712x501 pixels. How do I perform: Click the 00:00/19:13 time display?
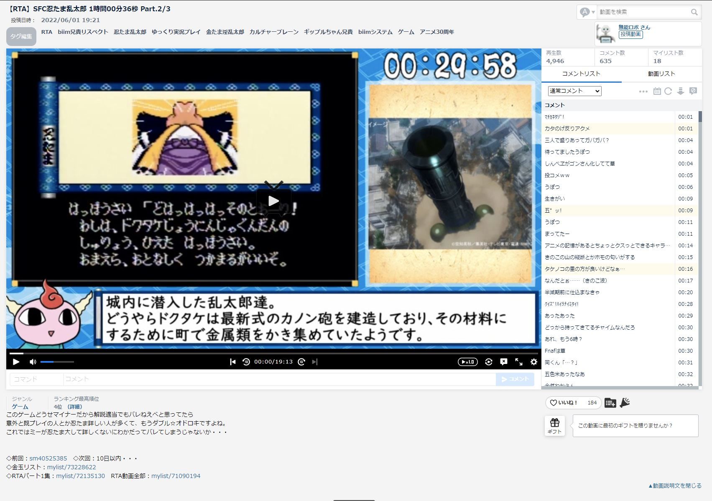pyautogui.click(x=273, y=362)
